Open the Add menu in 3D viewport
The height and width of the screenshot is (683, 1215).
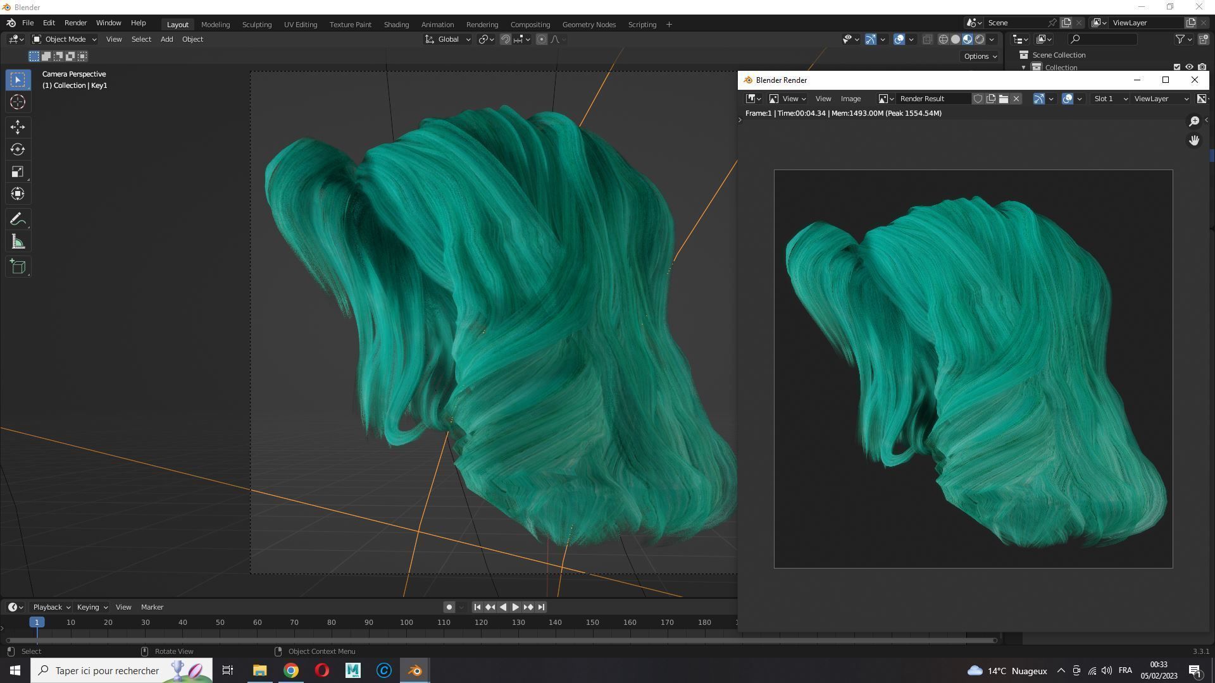(x=166, y=39)
